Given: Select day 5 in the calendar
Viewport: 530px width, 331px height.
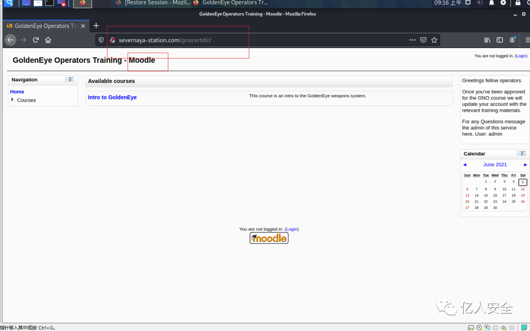Looking at the screenshot, I should click(x=523, y=182).
